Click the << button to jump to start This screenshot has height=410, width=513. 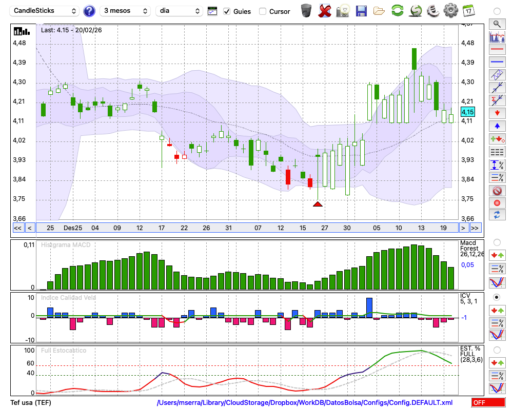click(17, 228)
